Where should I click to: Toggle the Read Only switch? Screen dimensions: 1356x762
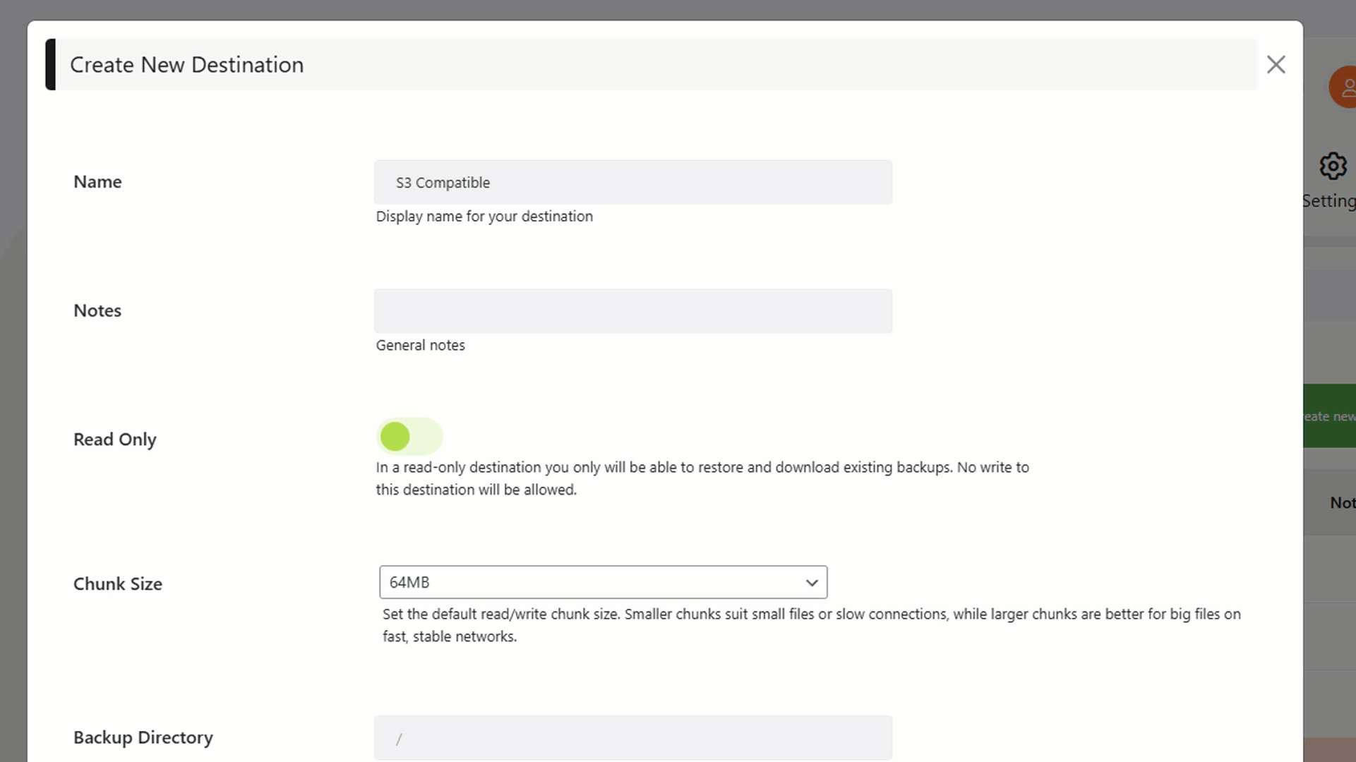pyautogui.click(x=409, y=437)
